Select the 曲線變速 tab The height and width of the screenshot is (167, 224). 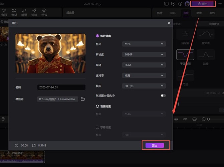pos(214,24)
